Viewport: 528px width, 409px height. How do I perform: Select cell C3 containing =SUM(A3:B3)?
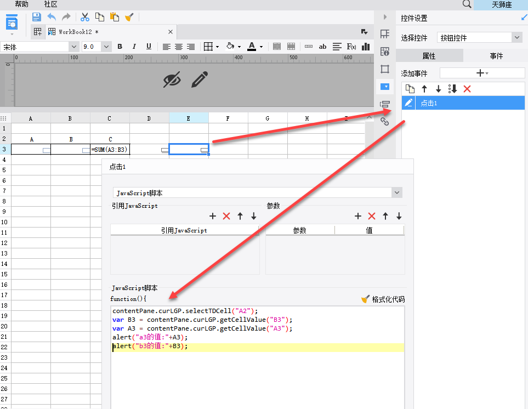click(x=110, y=150)
